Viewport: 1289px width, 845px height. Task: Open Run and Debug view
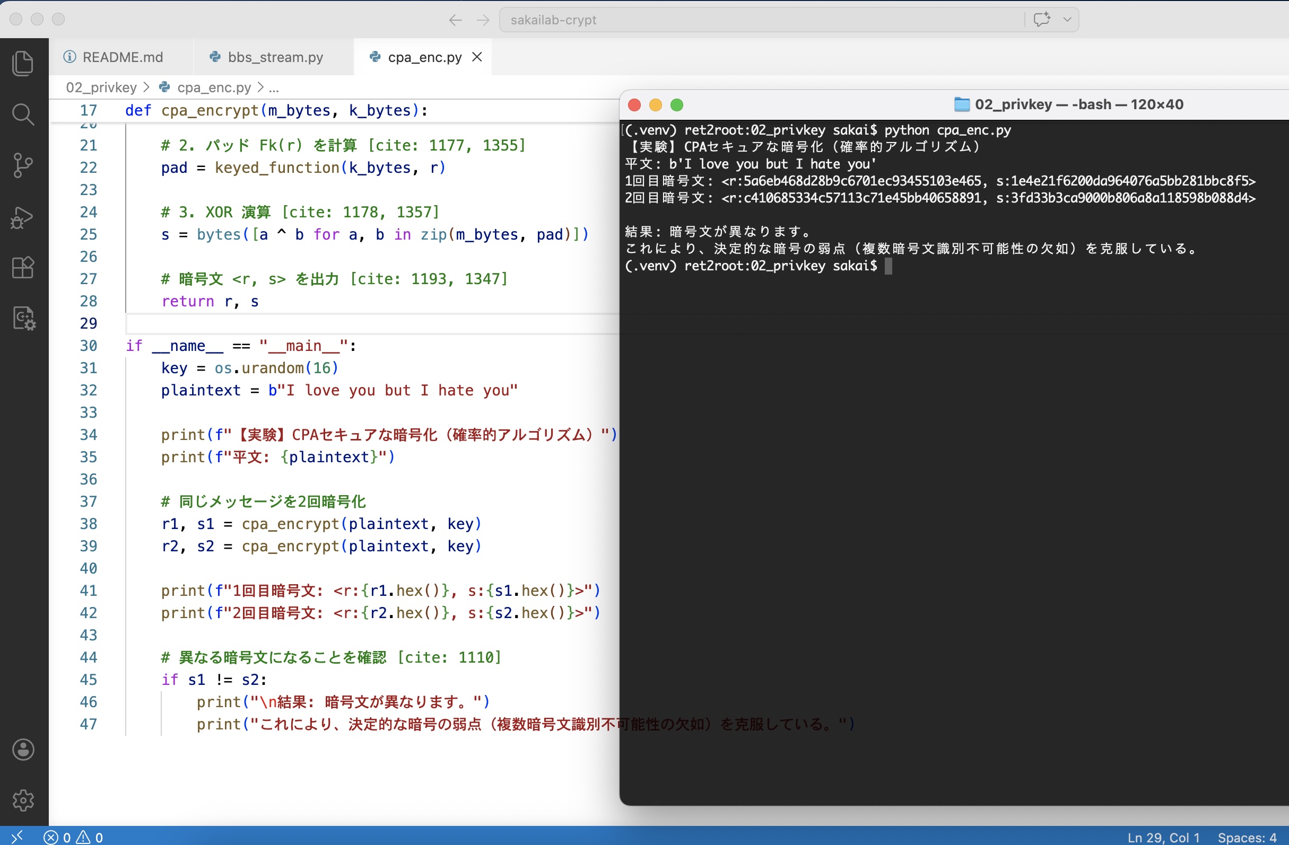coord(23,217)
